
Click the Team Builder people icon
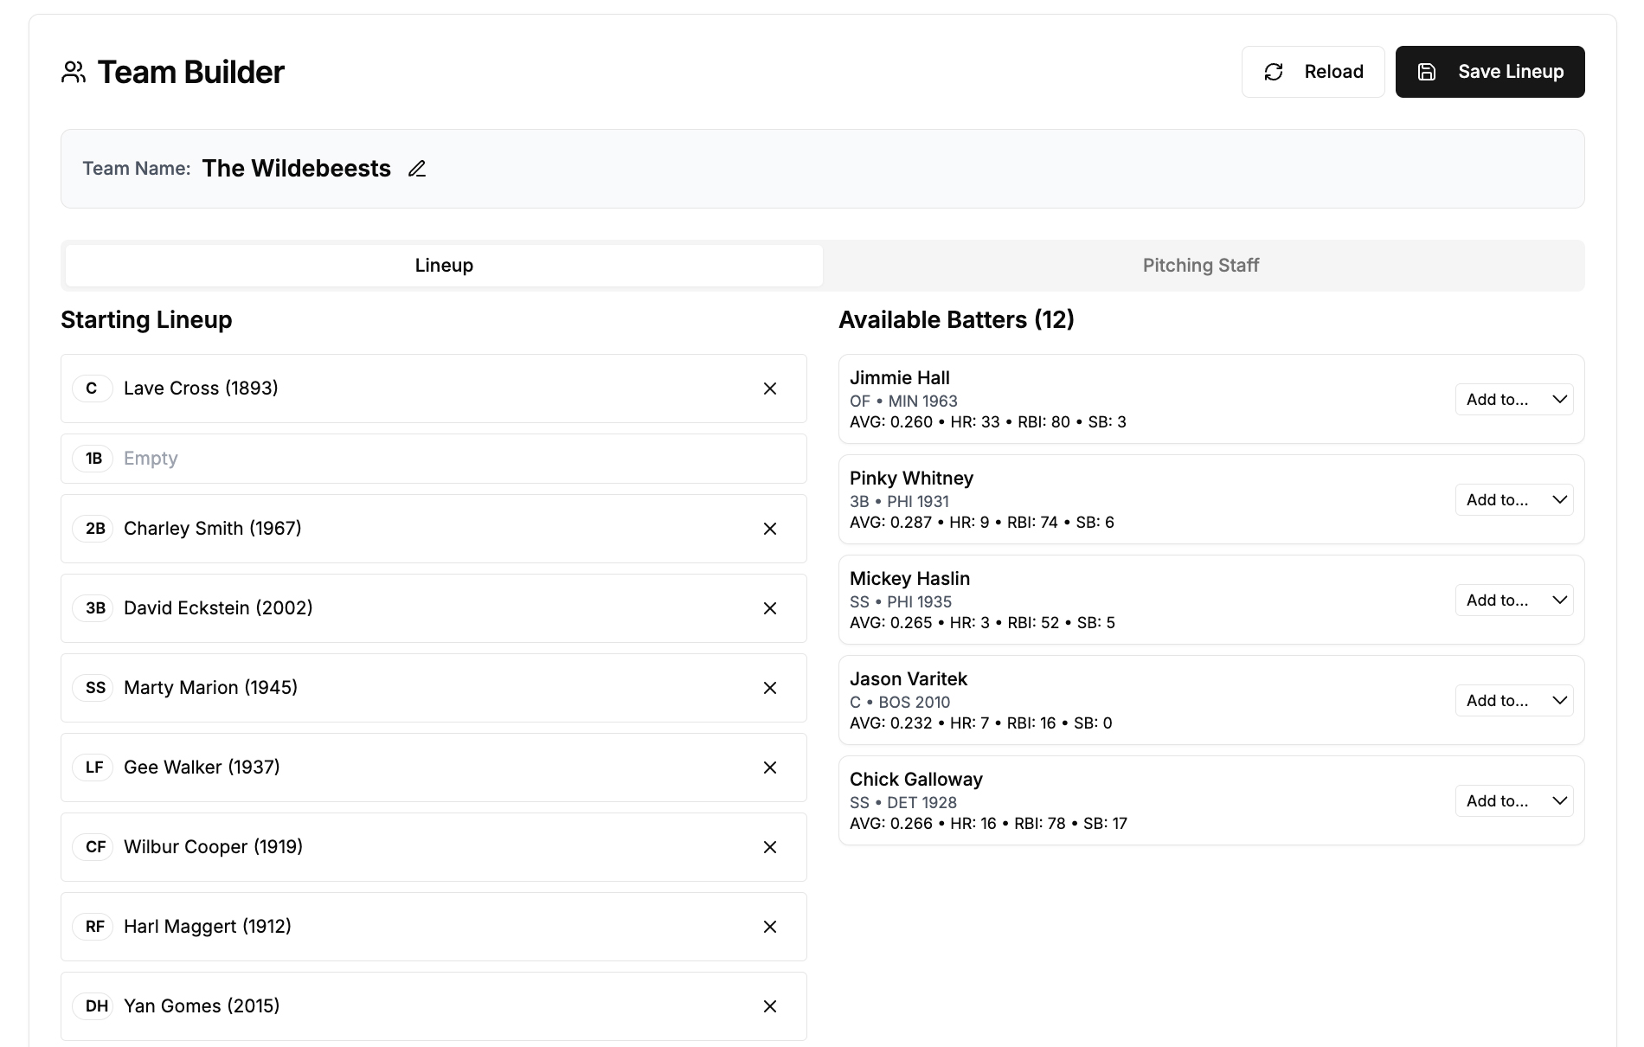tap(74, 72)
